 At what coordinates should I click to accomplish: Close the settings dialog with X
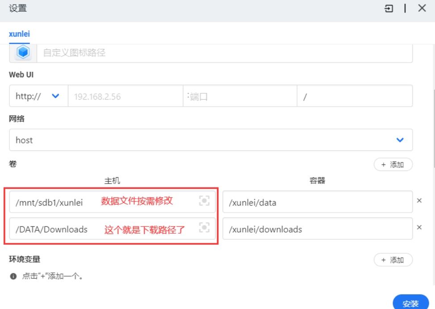point(422,8)
